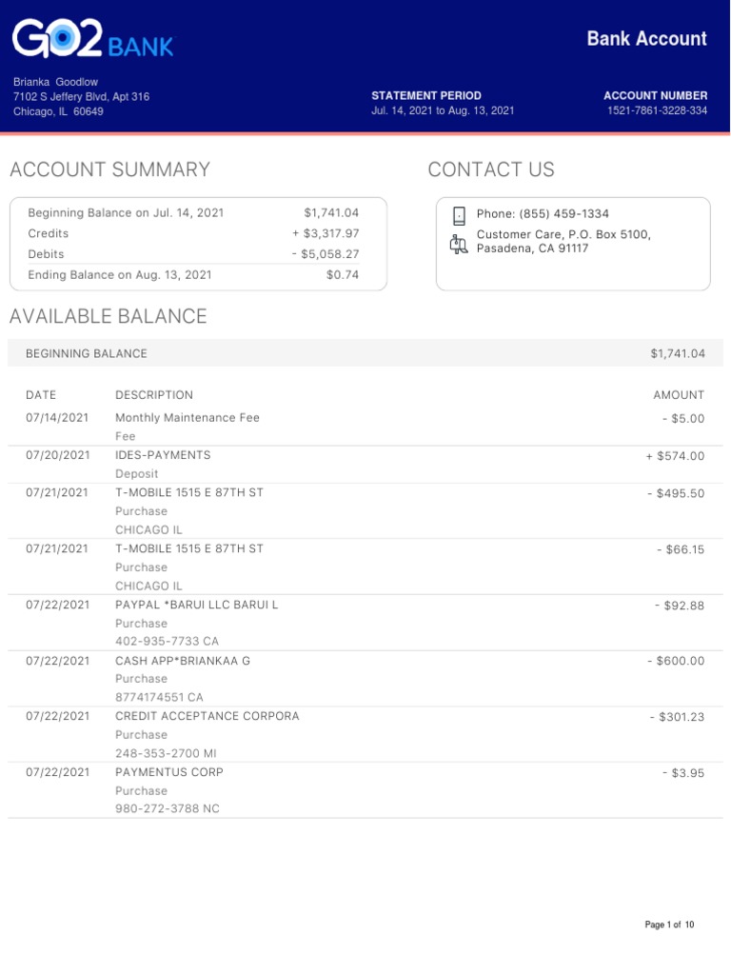This screenshot has height=975, width=731.
Task: Click the account number 1521-7861-3228-334
Action: click(x=658, y=111)
